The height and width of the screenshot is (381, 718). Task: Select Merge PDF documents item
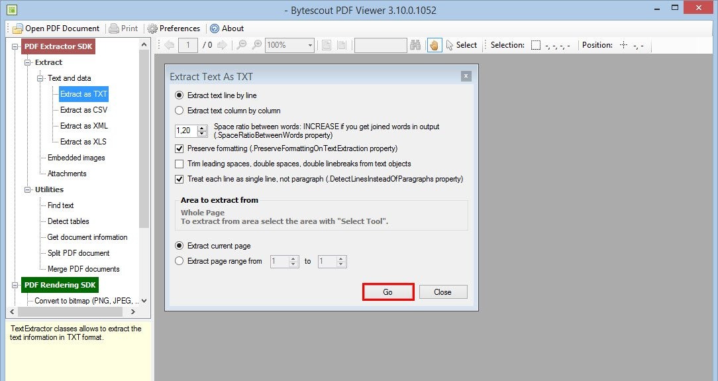[83, 269]
